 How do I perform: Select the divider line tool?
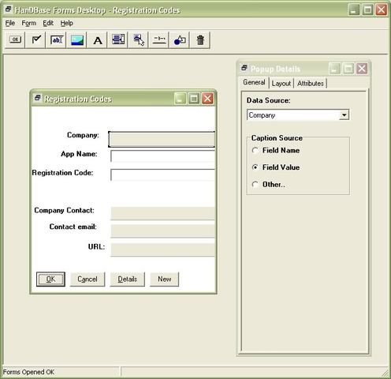coord(159,39)
